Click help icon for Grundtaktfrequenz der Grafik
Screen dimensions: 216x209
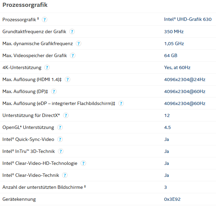[72, 31]
